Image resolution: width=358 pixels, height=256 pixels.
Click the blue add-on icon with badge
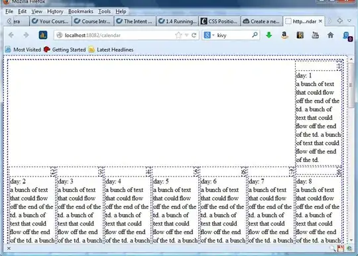[347, 36]
